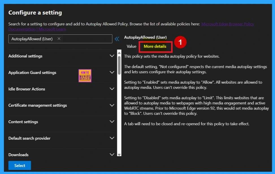Expand Default search provider chevron
The image size is (275, 174).
112,138
